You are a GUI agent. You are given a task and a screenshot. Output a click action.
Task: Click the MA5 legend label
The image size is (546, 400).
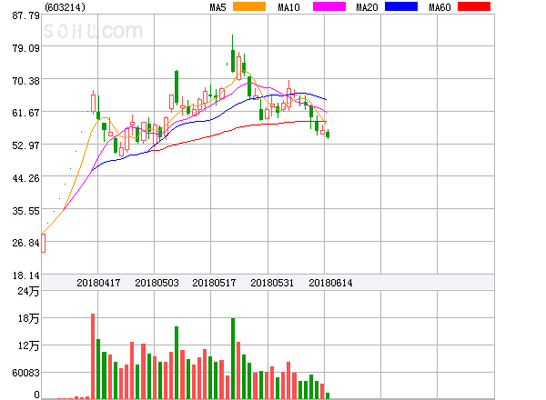[217, 7]
